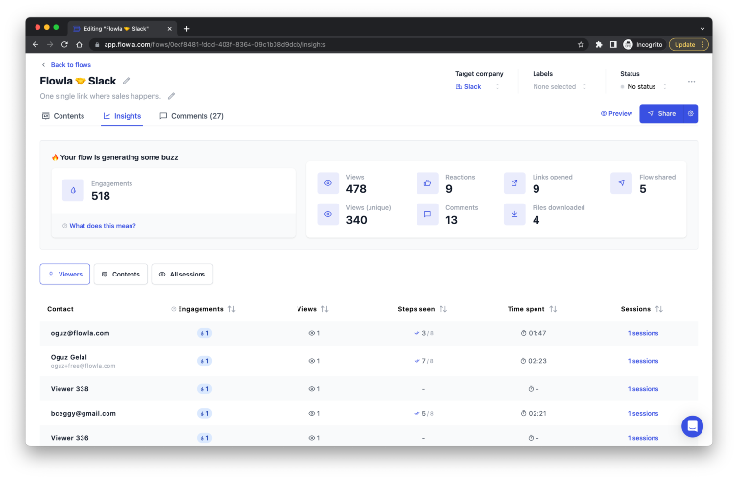Go Back to flows
This screenshot has height=480, width=738.
[66, 65]
